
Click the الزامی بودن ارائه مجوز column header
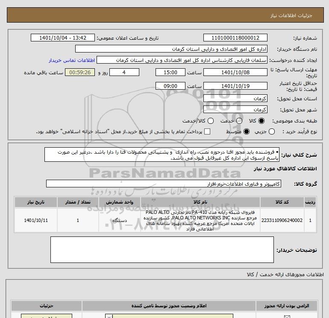[x=287, y=306]
